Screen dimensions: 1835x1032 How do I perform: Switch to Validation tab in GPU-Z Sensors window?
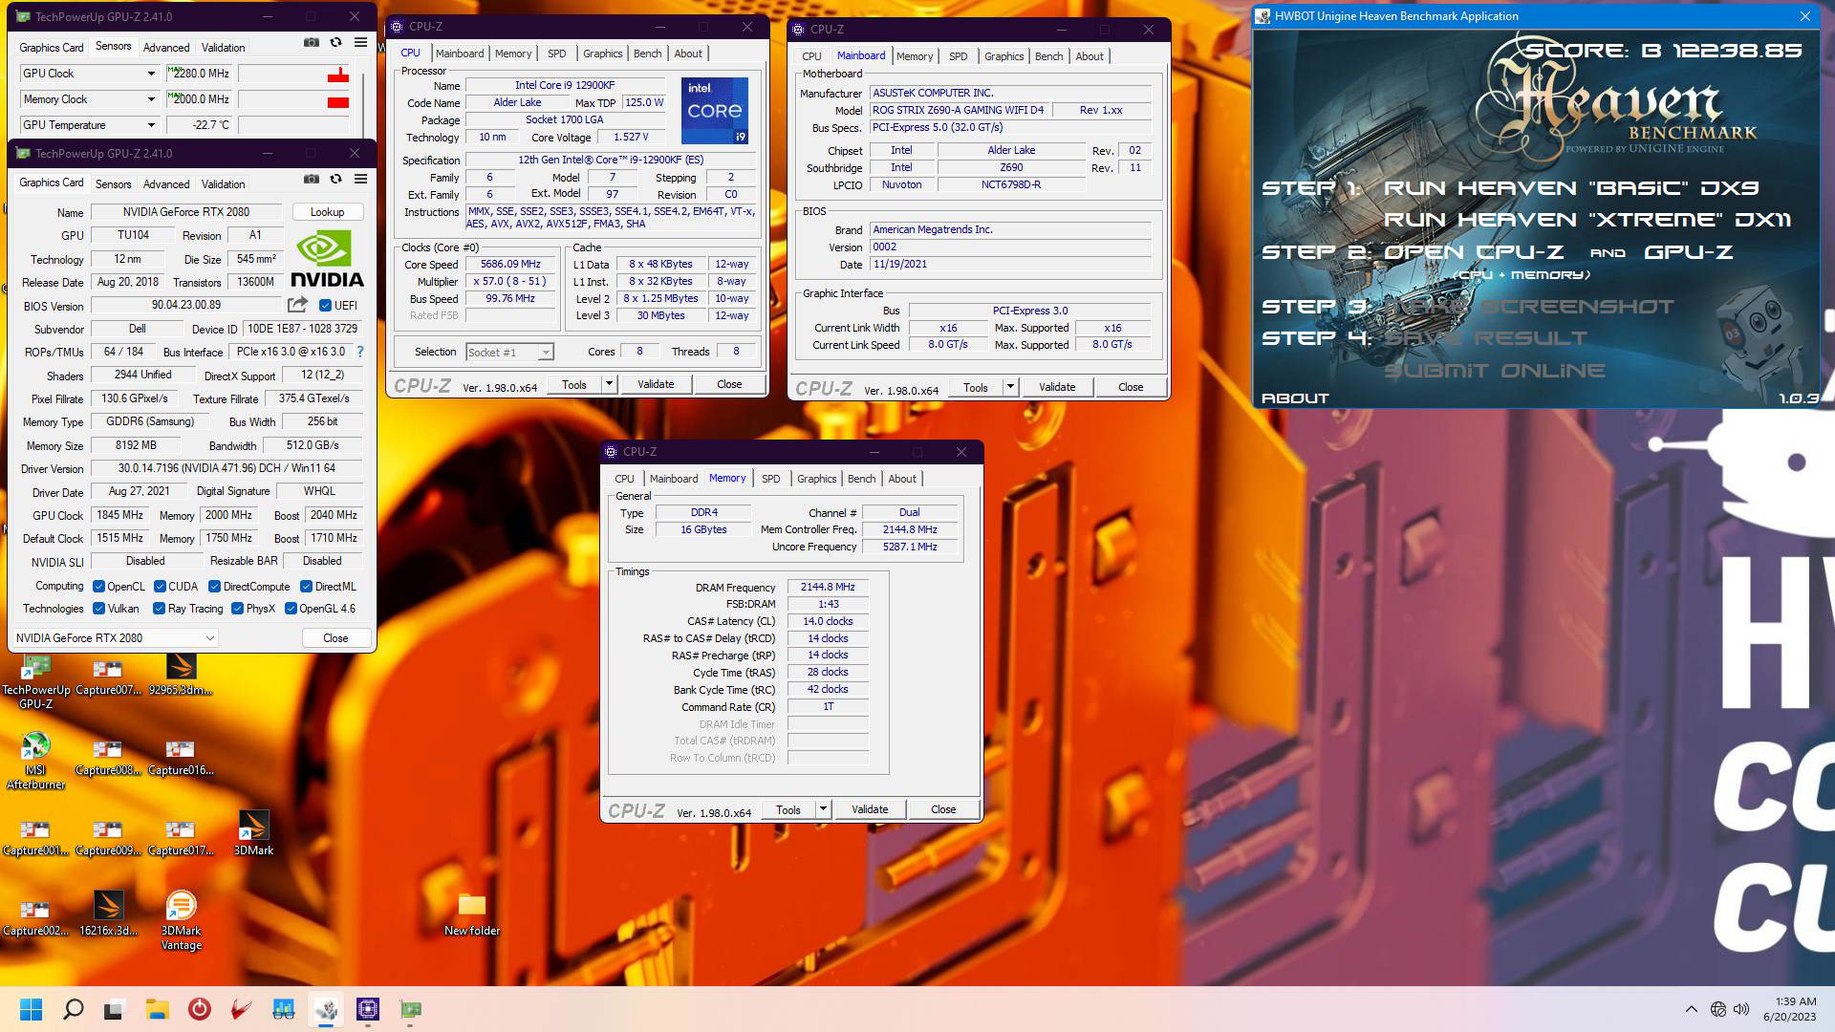(223, 48)
